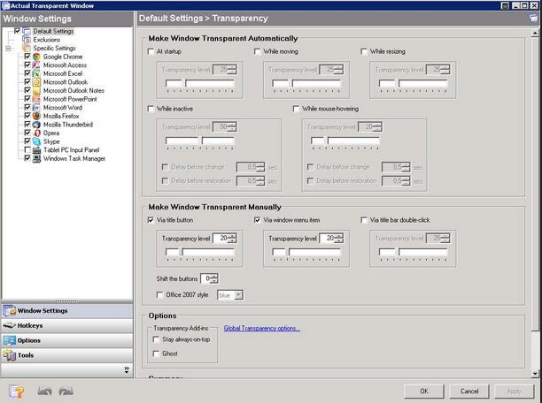Check the Tablet PC Input Panel checkbox
The image size is (542, 403).
tap(27, 149)
